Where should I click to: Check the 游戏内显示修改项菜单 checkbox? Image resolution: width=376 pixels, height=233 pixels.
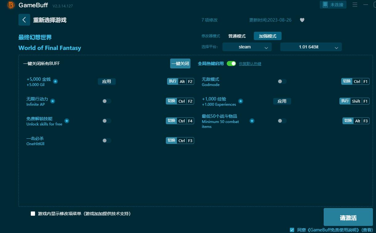coord(33,213)
